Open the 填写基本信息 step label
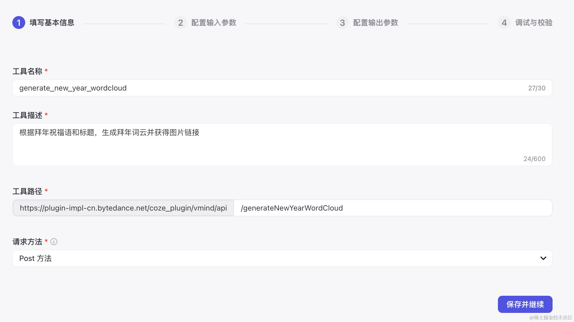This screenshot has height=322, width=574. coord(52,23)
